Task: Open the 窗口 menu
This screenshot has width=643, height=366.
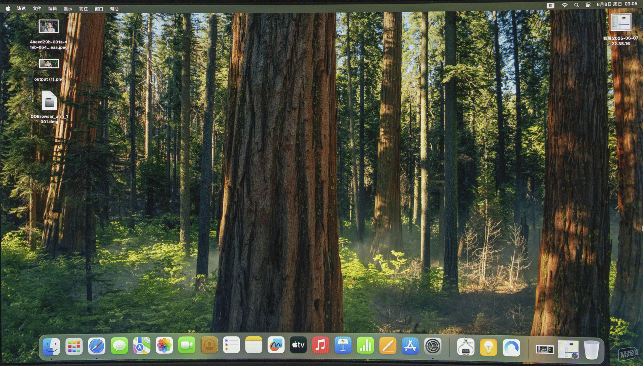Action: 99,9
